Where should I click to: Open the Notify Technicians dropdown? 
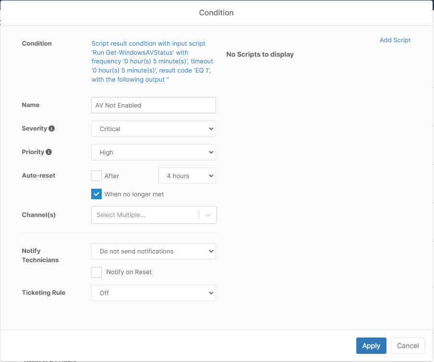coord(154,251)
